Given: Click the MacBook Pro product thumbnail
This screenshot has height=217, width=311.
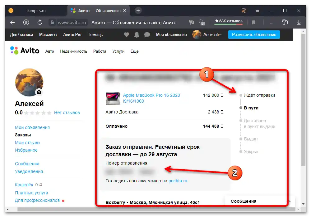Looking at the screenshot, I should [x=113, y=98].
